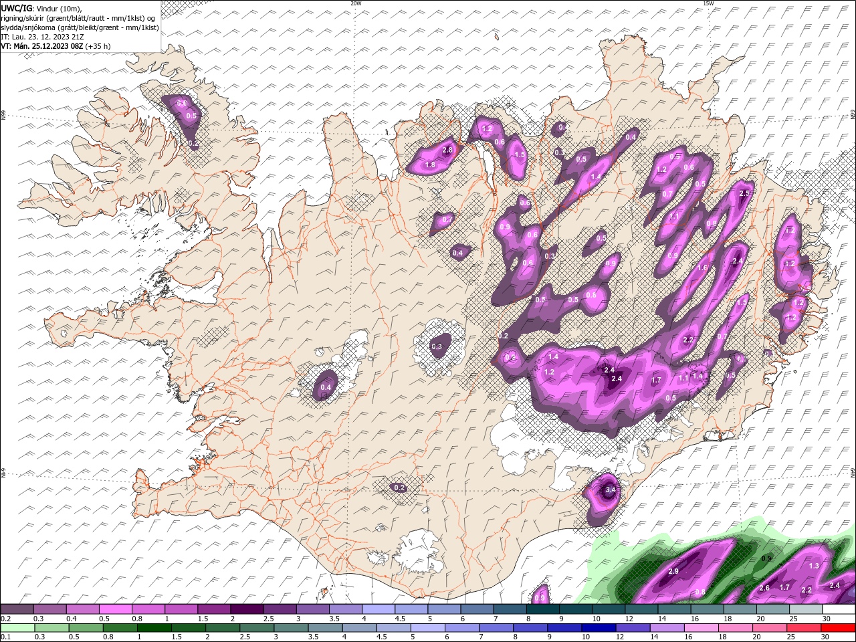The width and height of the screenshot is (856, 642).
Task: Click the top legend swatch for 0.2–0.3
Action: point(17,609)
